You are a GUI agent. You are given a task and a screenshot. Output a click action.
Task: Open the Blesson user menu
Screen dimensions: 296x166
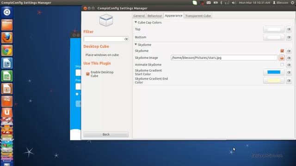(x=281, y=3)
